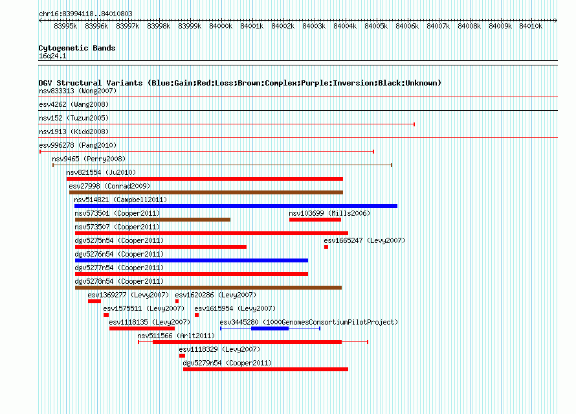
Task: Select the nsv152 (Tuzun2005) label
Action: 74,118
